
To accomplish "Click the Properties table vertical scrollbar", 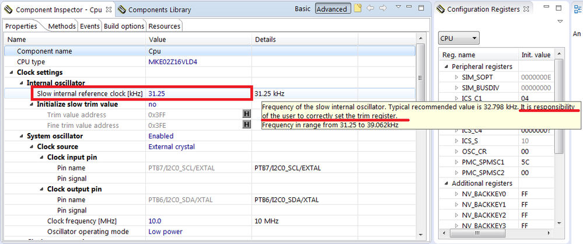I will pyautogui.click(x=421, y=78).
